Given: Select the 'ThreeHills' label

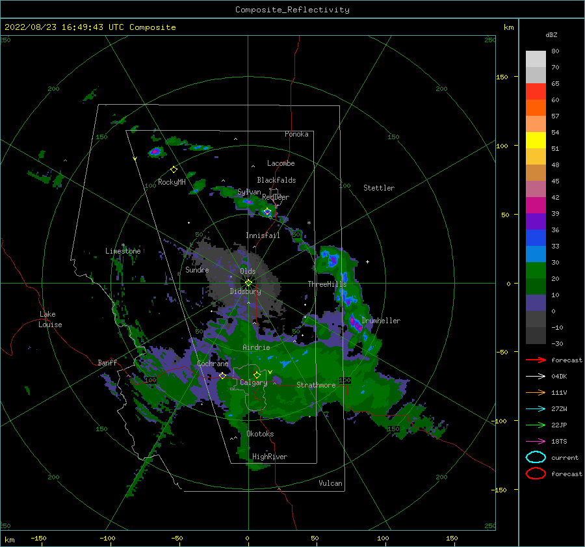Looking at the screenshot, I should (327, 284).
